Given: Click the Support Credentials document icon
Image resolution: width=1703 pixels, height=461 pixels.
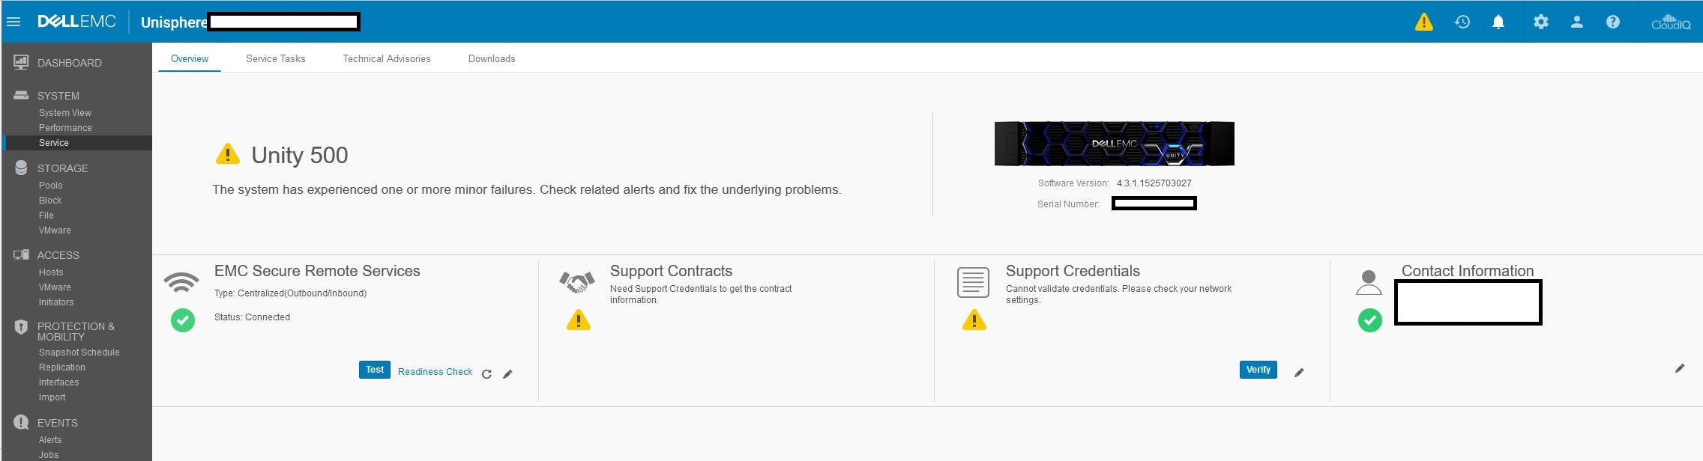Looking at the screenshot, I should (973, 282).
